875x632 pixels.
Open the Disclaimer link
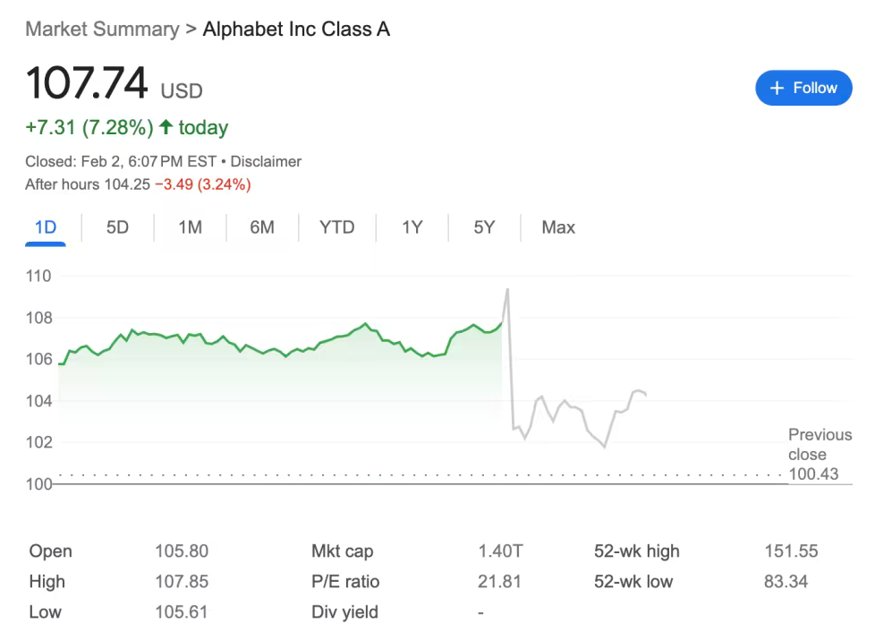266,161
